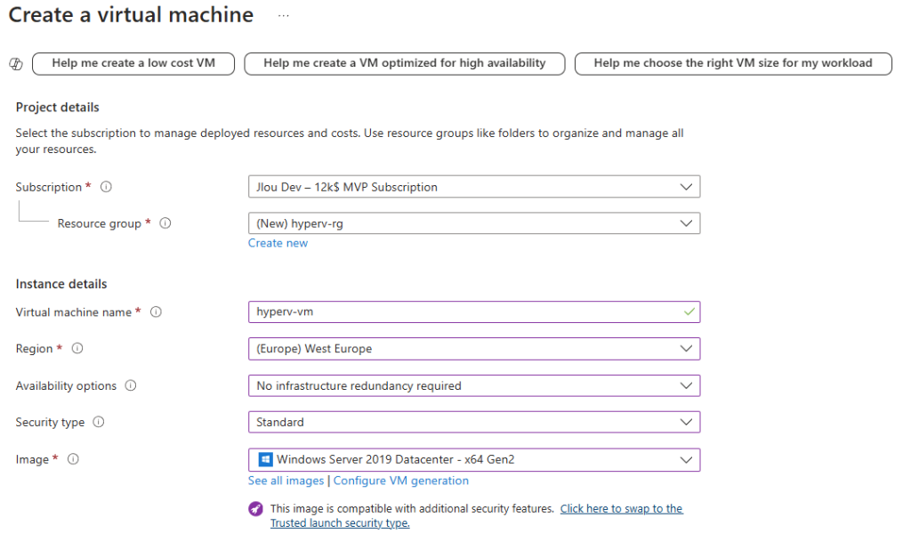Open the Image dropdown

(474, 459)
